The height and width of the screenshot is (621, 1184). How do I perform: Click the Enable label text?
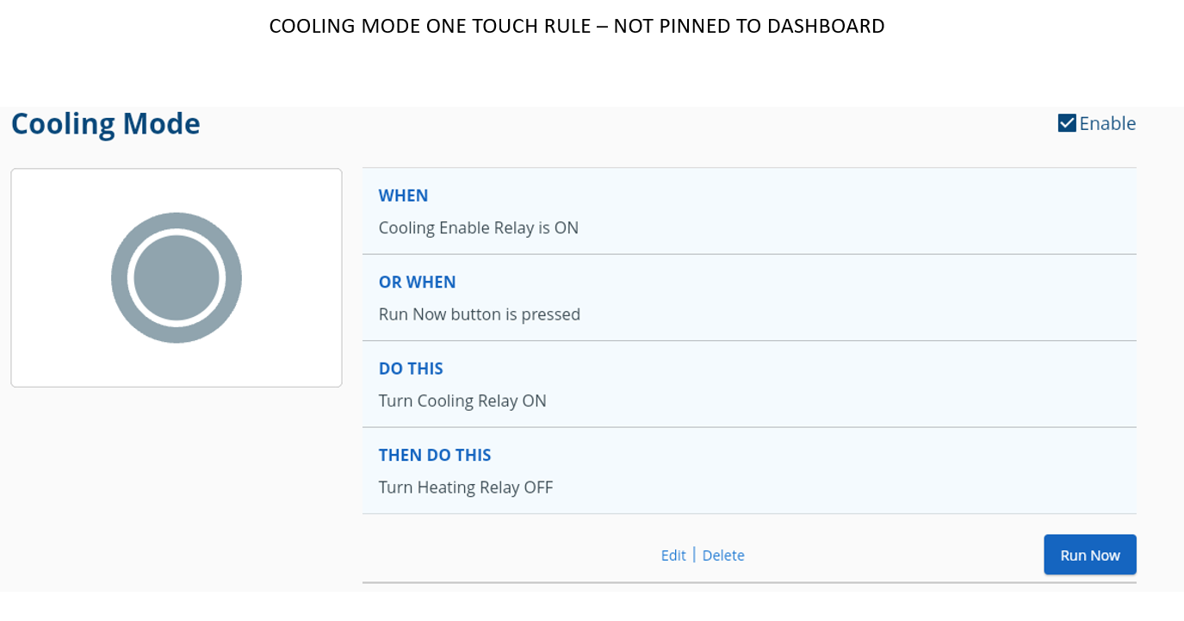pos(1107,123)
